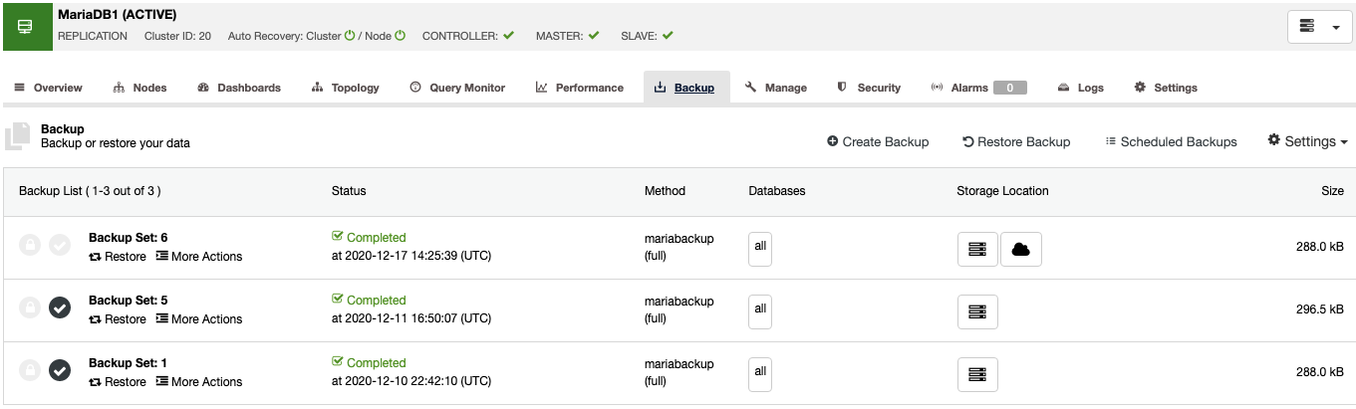Screen dimensions: 1356x409
Task: Click the server storage icon for Backup Set 1
Action: [977, 375]
